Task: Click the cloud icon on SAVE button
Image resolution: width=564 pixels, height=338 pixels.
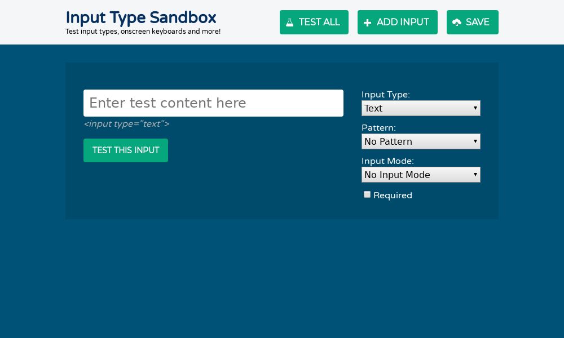Action: tap(457, 23)
